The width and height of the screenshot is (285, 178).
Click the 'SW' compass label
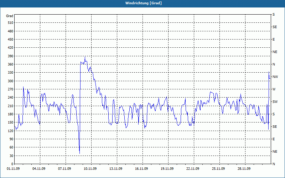pos(275,102)
